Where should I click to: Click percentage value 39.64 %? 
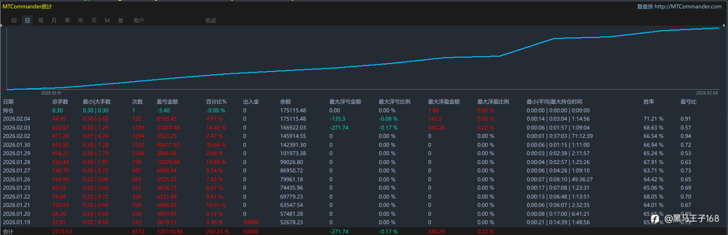[x=216, y=145]
